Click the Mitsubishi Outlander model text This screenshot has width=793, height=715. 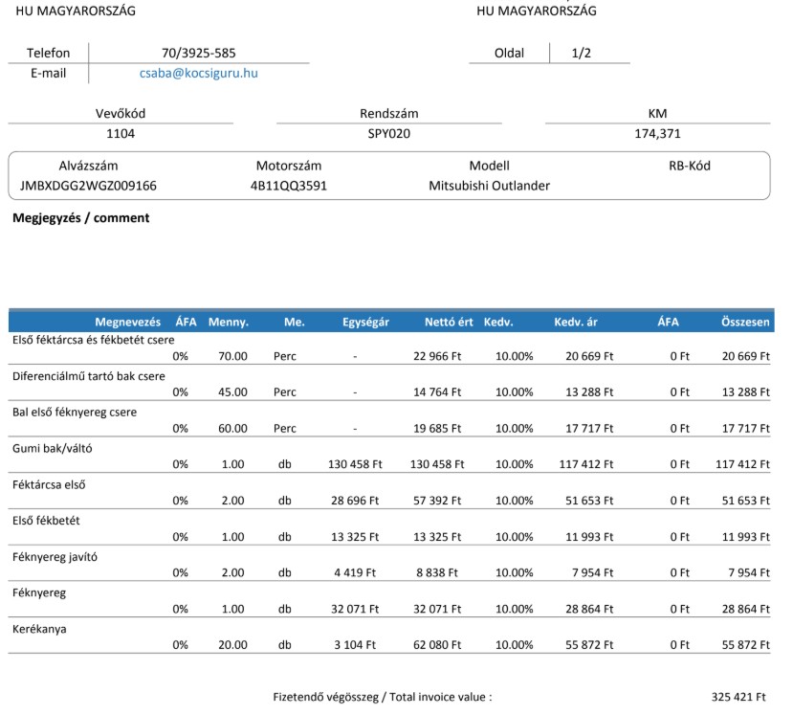(x=489, y=186)
